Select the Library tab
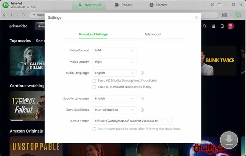The image size is (246, 156). pos(158,5)
